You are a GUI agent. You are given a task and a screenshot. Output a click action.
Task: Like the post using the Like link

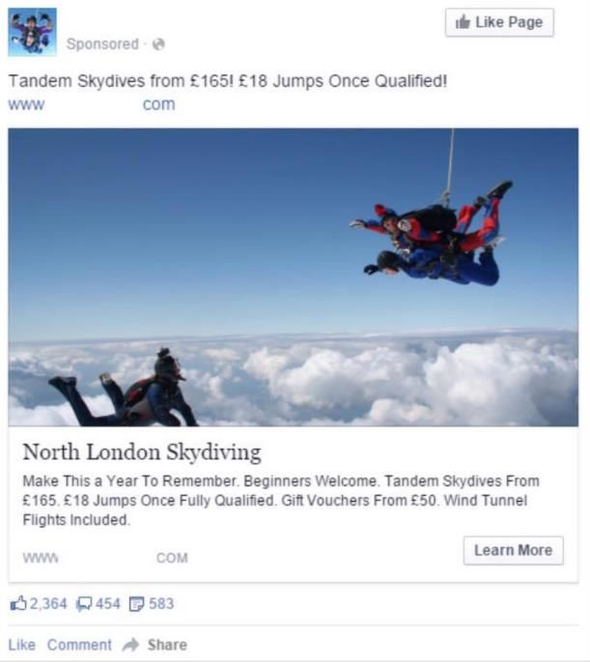(x=22, y=645)
